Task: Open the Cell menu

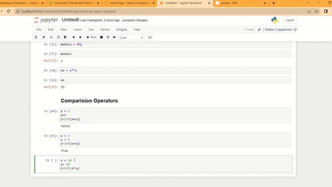Action: [91, 30]
